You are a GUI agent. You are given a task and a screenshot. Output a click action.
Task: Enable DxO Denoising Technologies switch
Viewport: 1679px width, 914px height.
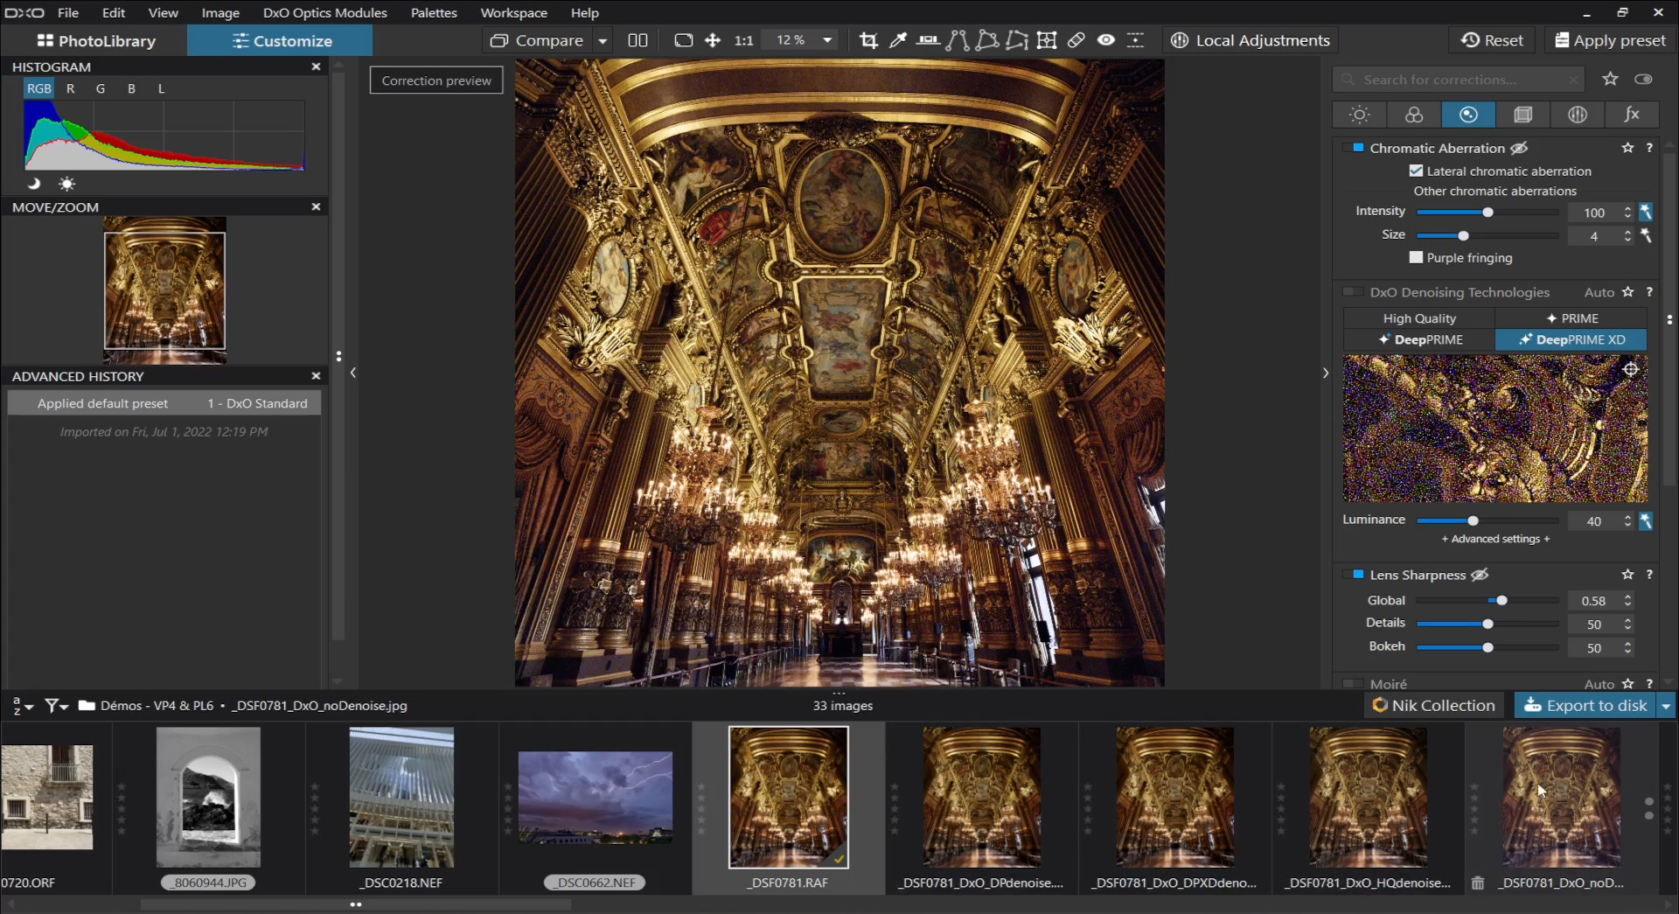pos(1354,292)
